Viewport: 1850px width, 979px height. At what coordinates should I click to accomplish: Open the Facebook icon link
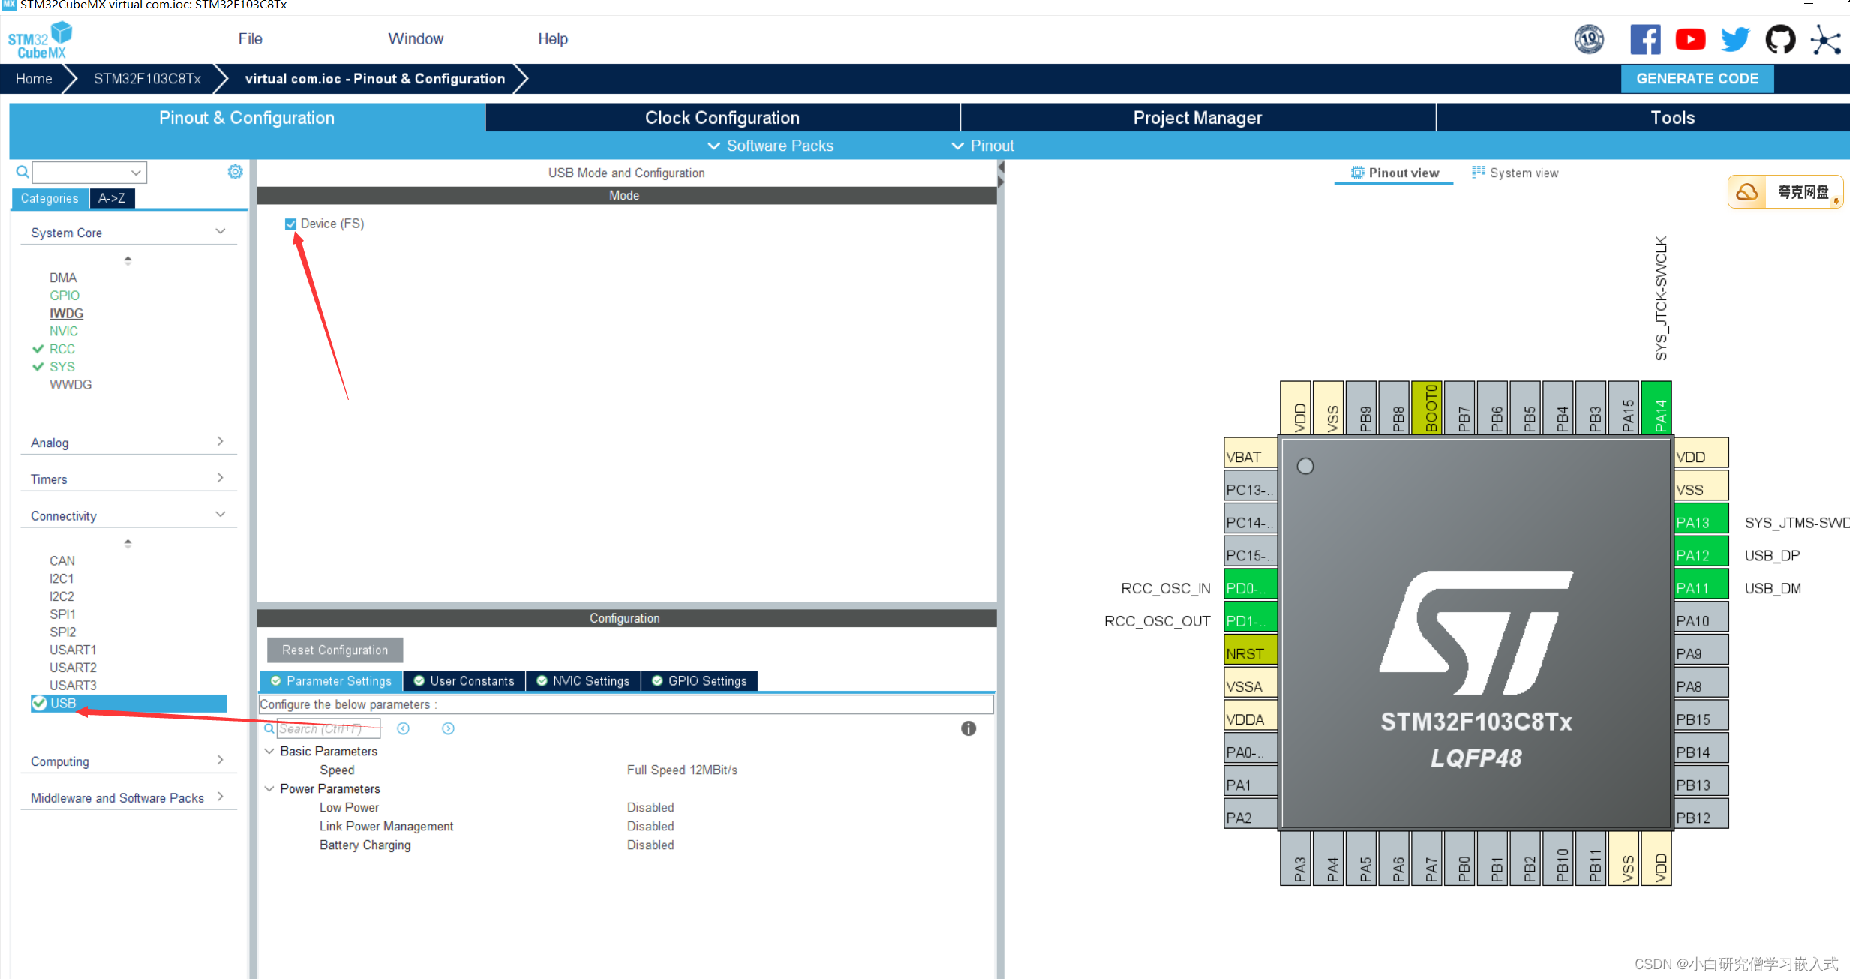coord(1644,39)
